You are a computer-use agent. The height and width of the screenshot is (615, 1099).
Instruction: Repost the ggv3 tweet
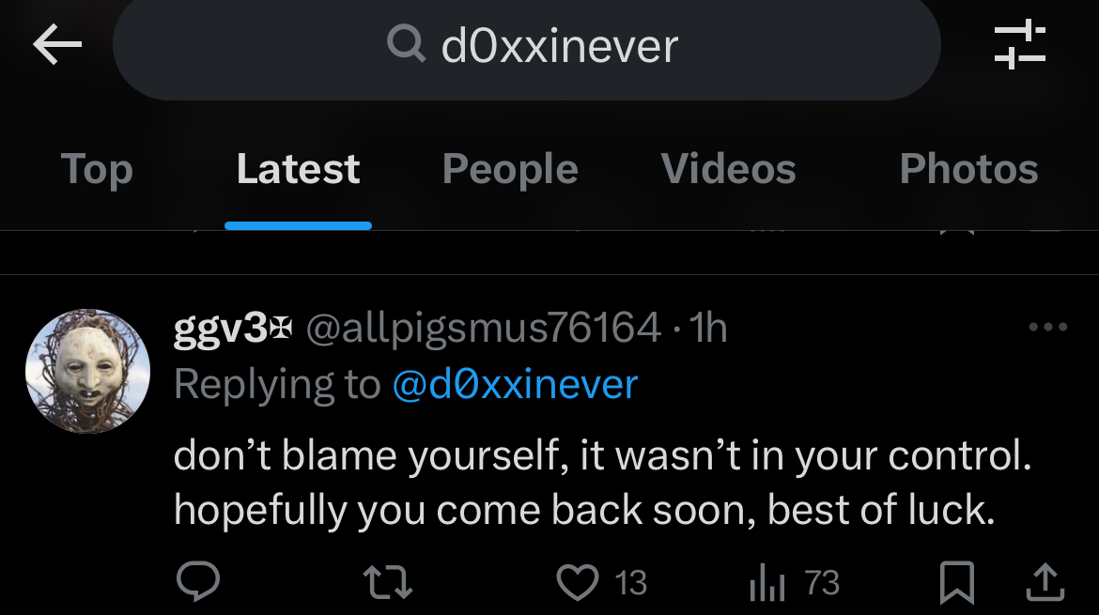click(388, 582)
